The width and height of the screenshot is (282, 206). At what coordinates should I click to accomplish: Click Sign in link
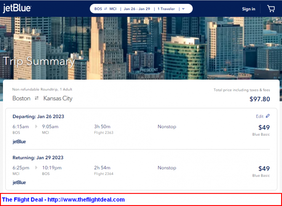click(249, 9)
